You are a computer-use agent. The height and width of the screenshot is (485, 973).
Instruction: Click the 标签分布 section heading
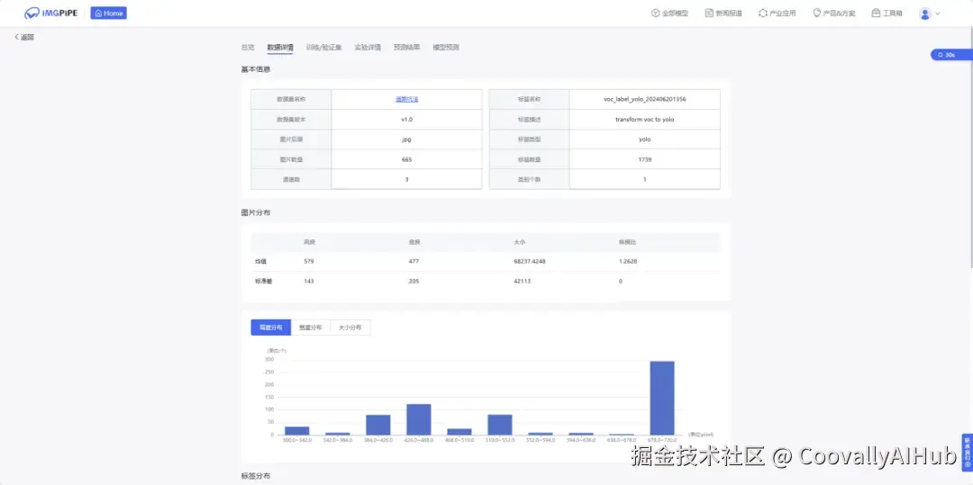point(256,476)
